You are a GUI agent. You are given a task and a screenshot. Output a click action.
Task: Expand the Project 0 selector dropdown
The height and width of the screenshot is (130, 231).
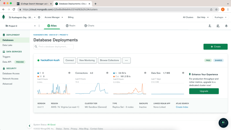[20, 26]
